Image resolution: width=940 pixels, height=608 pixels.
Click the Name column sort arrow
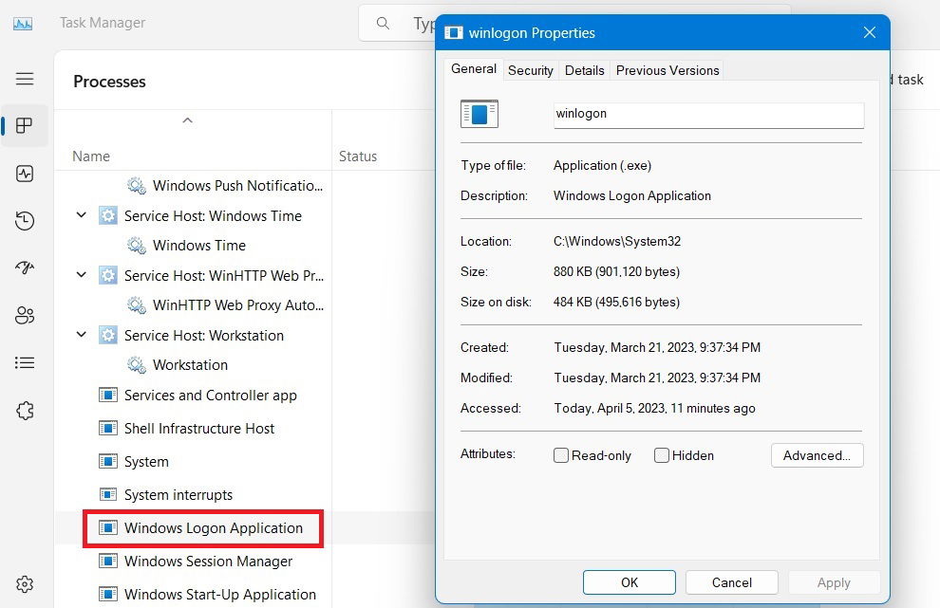pos(187,120)
